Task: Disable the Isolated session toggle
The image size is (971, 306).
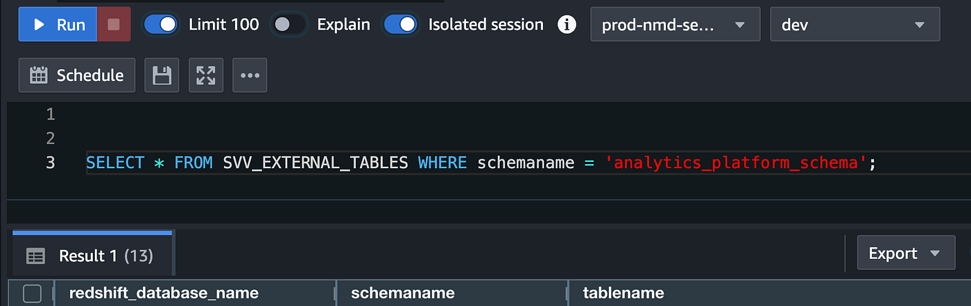Action: coord(400,24)
